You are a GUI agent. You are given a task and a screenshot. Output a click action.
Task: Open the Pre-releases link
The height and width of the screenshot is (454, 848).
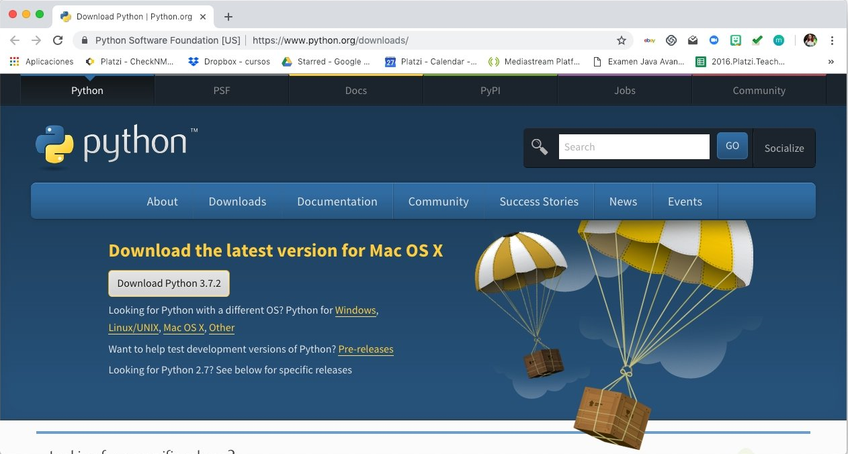366,349
